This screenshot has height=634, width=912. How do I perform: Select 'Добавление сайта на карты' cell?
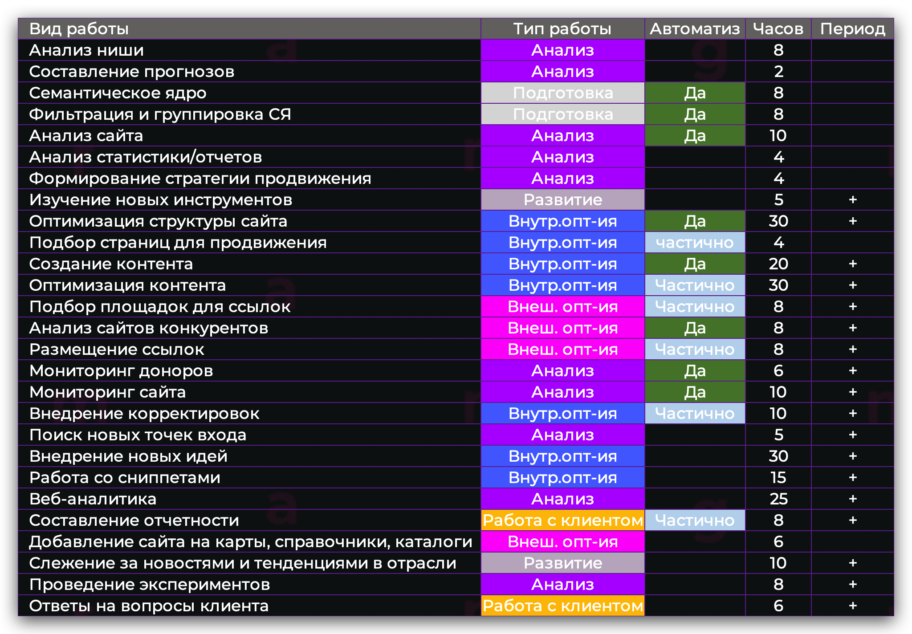[x=249, y=542]
